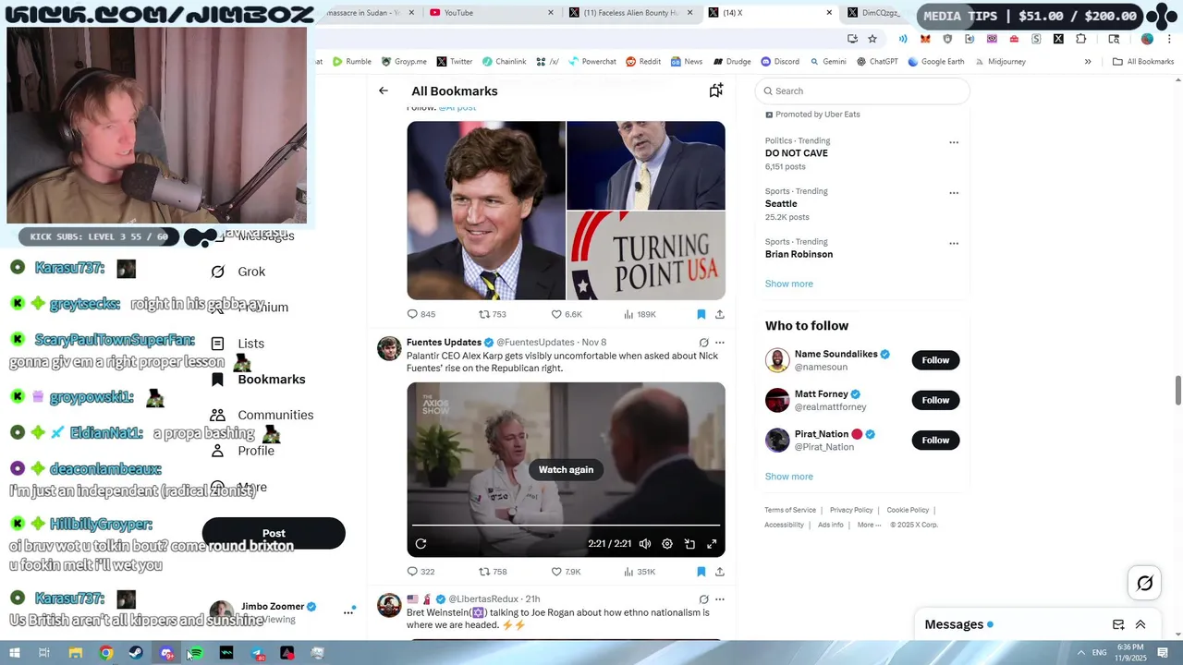1183x665 pixels.
Task: Open more options for Brian Robinson trend
Action: pyautogui.click(x=954, y=244)
